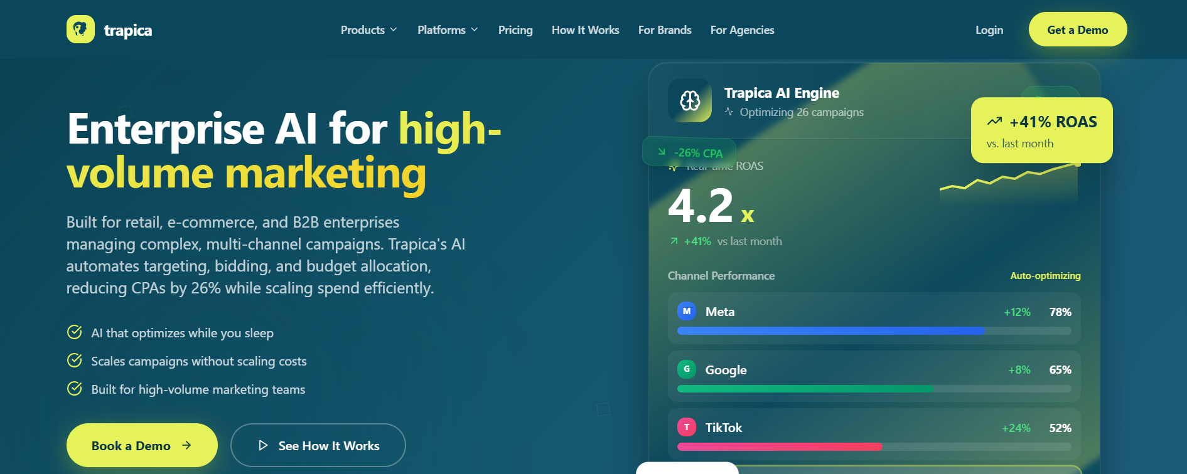Click the TikTok +24% change value
This screenshot has height=474, width=1187.
1016,428
